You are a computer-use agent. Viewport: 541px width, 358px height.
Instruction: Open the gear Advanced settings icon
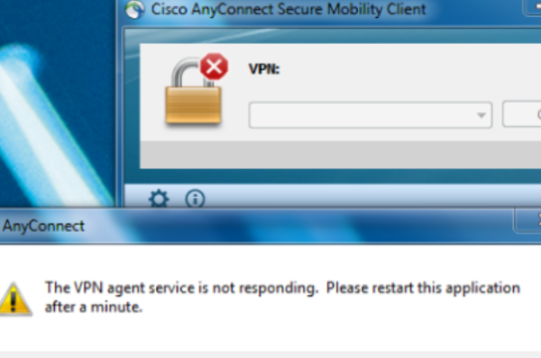(x=159, y=198)
